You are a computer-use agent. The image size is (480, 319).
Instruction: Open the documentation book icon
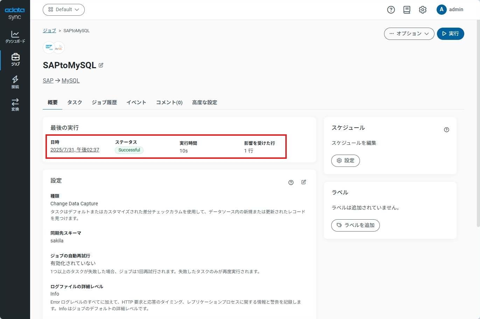click(x=407, y=10)
